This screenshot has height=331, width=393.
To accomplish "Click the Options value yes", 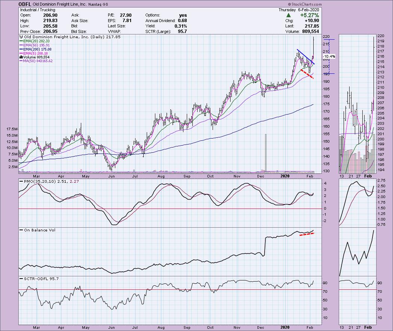I will tap(183, 15).
